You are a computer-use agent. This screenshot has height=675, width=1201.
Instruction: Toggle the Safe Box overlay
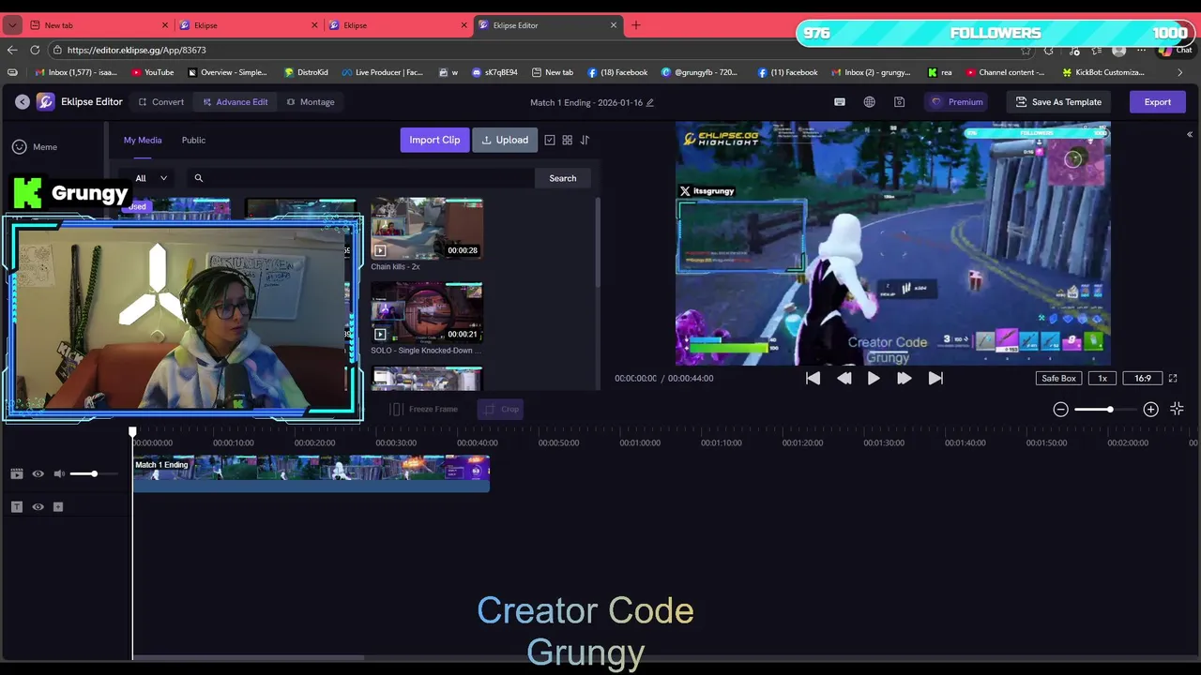(1058, 378)
